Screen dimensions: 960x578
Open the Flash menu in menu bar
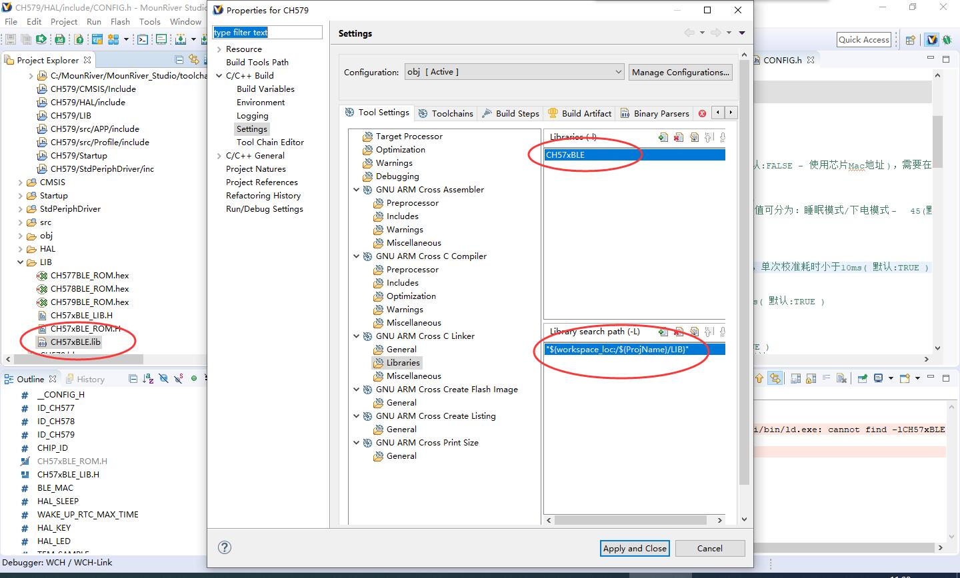(x=120, y=21)
